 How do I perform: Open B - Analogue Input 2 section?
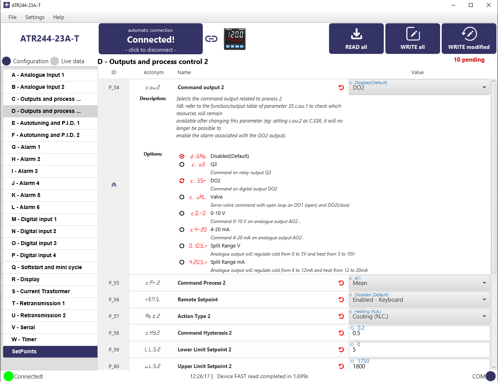(x=50, y=87)
